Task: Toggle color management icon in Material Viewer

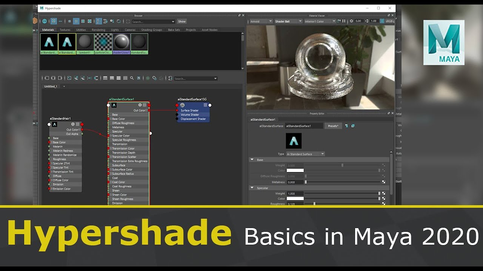Action: 381,21
